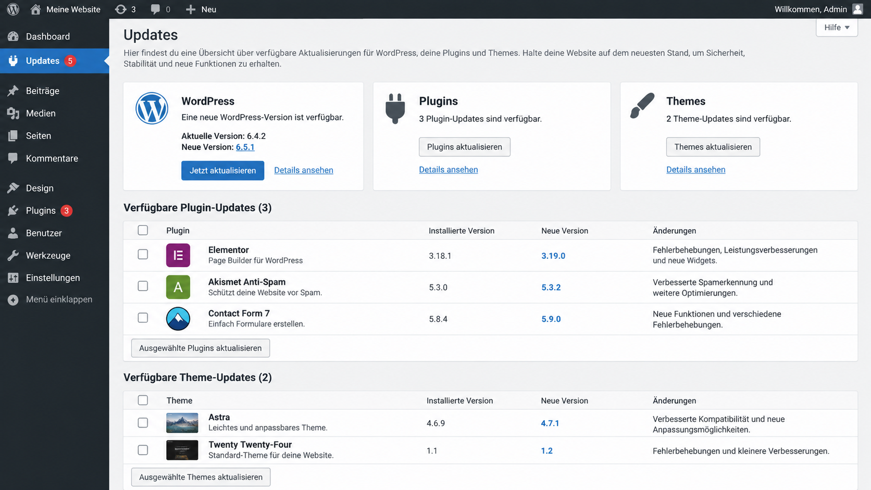The width and height of the screenshot is (871, 490).
Task: Open Astra new version 4.7.1 link
Action: [x=550, y=423]
